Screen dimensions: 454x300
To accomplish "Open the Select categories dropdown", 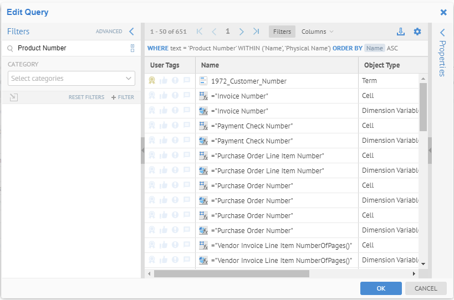I will coord(72,79).
